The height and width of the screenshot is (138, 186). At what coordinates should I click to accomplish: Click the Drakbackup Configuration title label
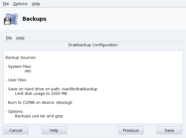(x=92, y=45)
